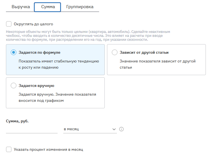Open the Группировка tab
This screenshot has height=164, width=216.
point(80,7)
